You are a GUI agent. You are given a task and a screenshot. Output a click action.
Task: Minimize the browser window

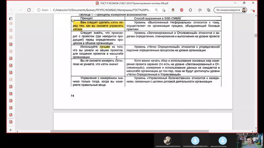click(x=235, y=3)
